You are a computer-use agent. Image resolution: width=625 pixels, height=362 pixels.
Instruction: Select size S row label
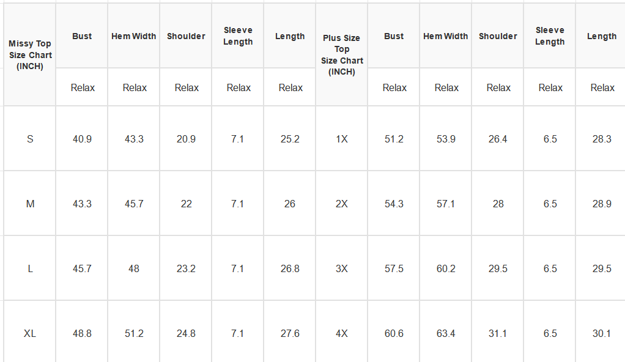[x=30, y=139]
